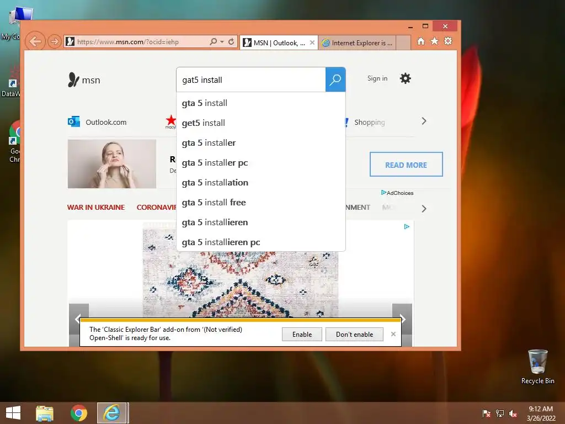Viewport: 565px width, 424px height.
Task: Click the forward navigation arrow button
Action: [x=55, y=42]
